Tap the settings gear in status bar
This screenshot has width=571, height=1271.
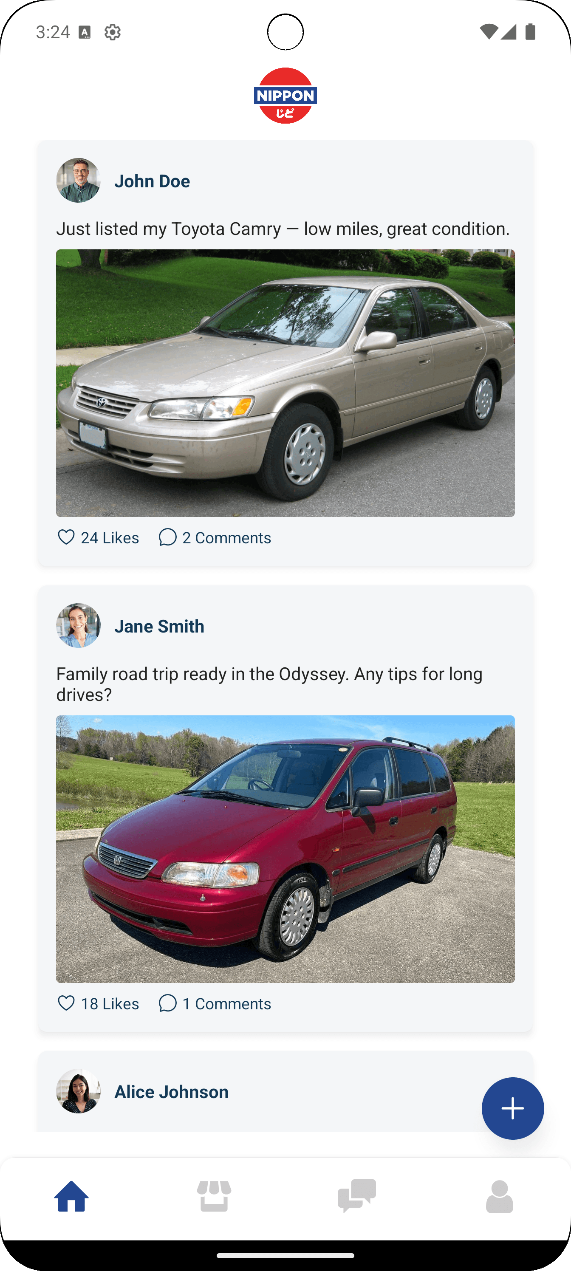[113, 32]
